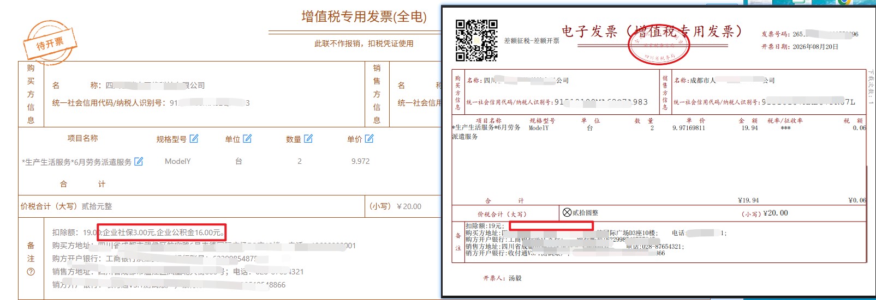This screenshot has width=876, height=300.
Task: Click 价税合计（大写）贰拾元整 in the left form
Action: [66, 206]
